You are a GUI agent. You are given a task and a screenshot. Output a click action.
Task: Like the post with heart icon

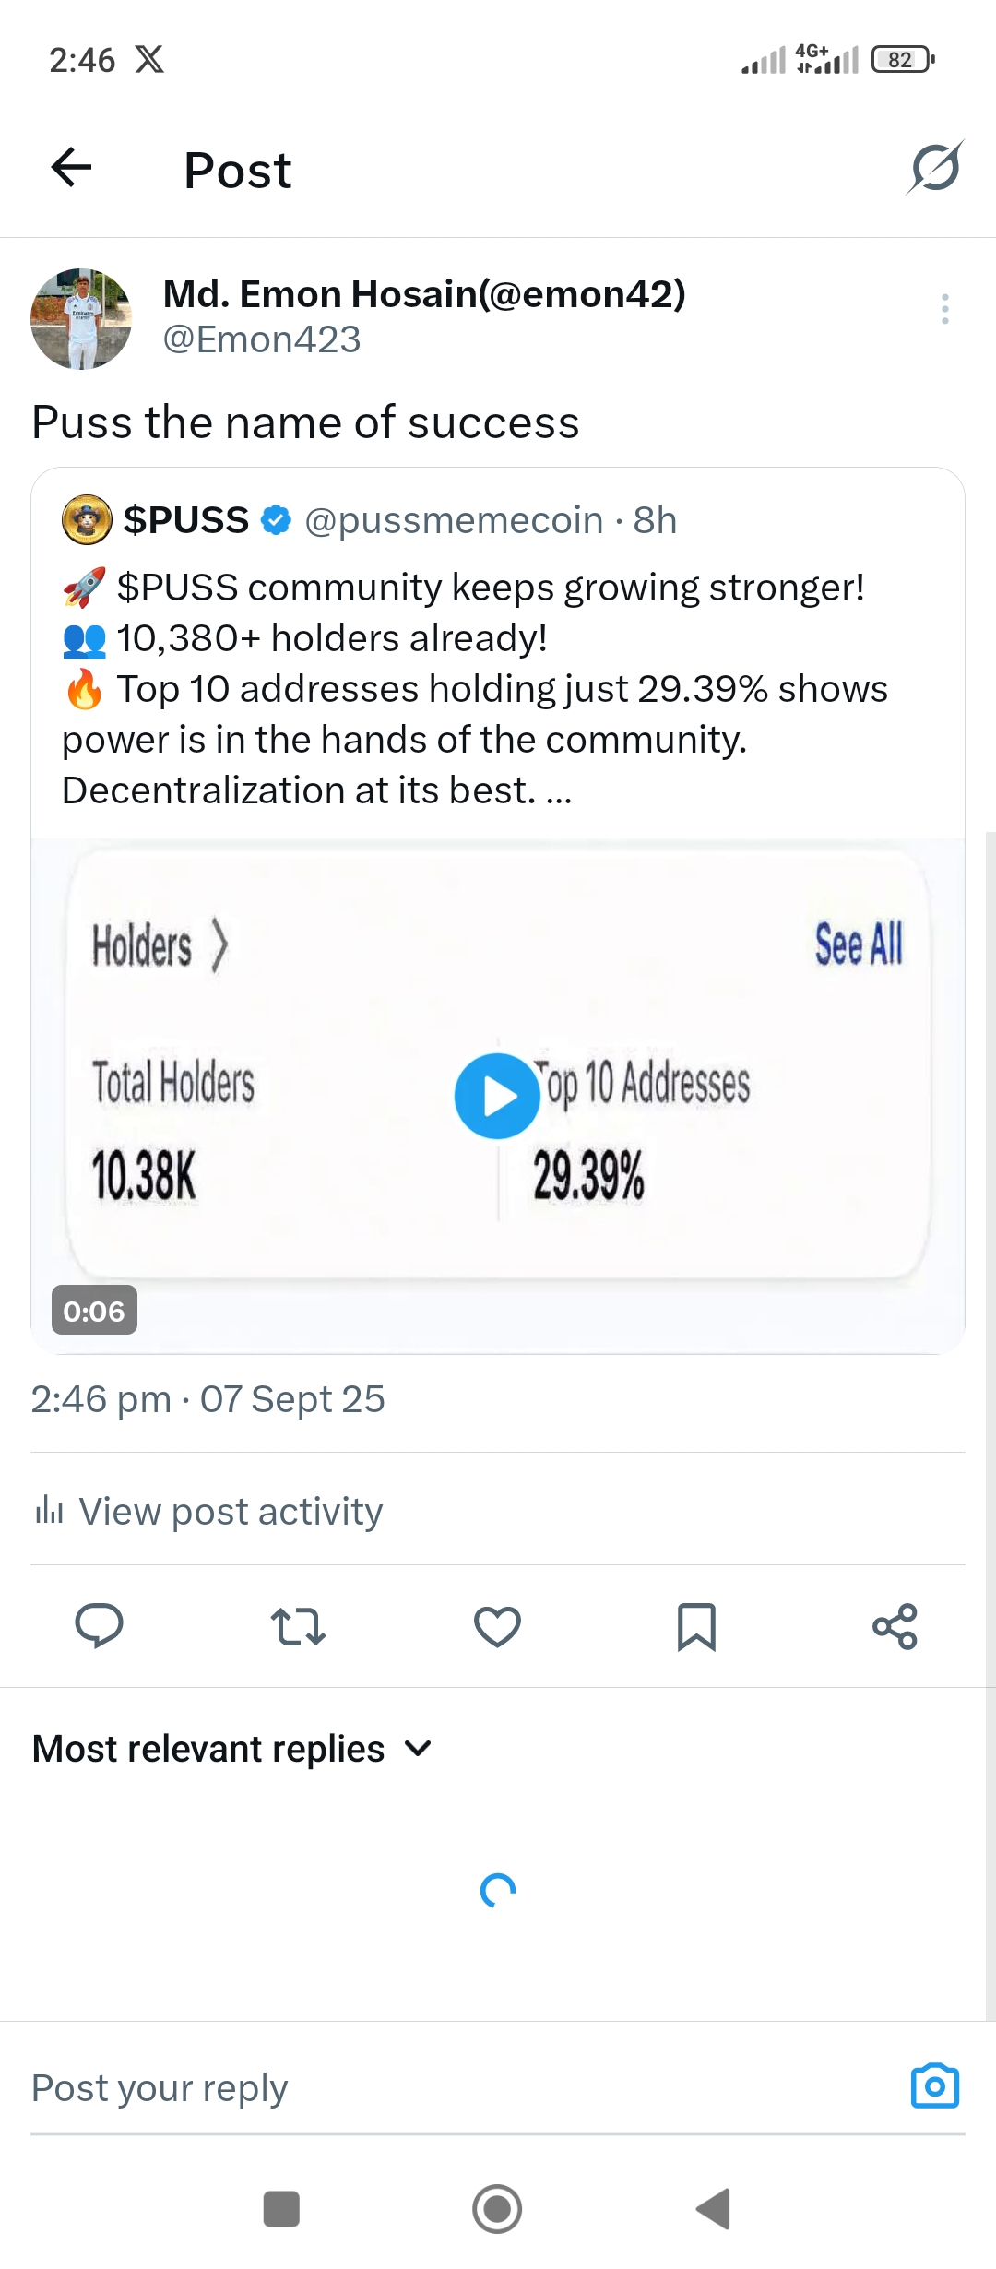pyautogui.click(x=497, y=1627)
